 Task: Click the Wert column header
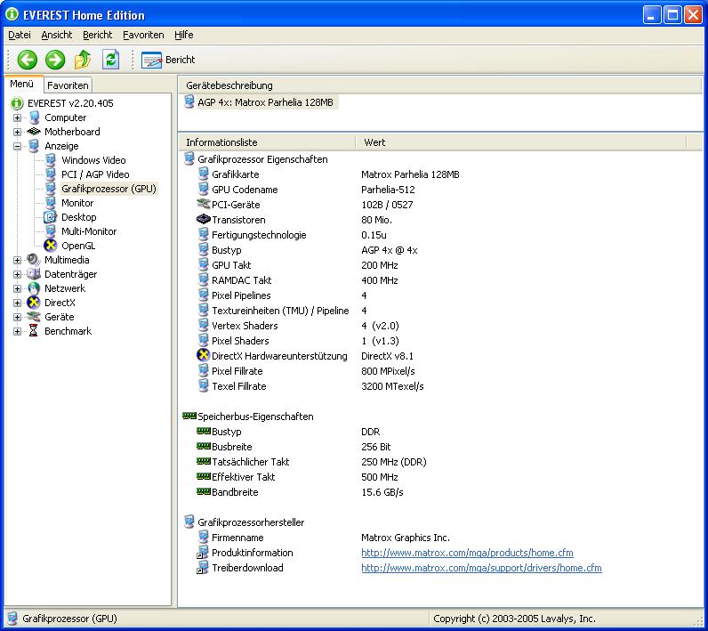(x=520, y=142)
